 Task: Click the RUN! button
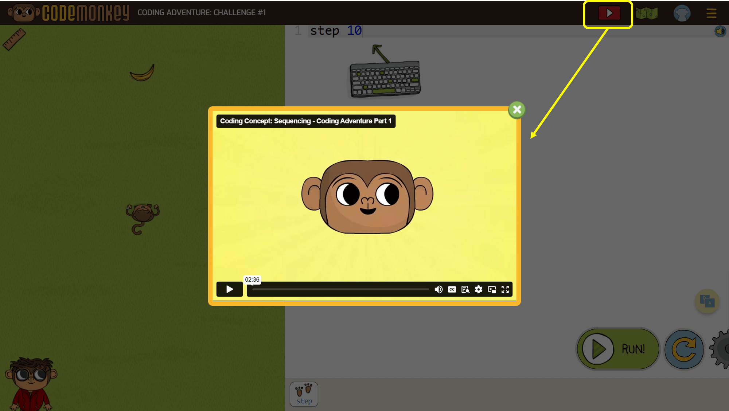[618, 349]
